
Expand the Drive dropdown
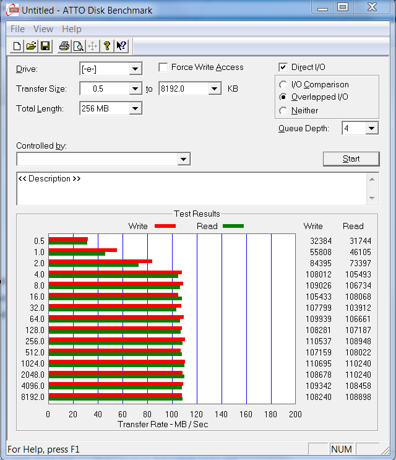pos(136,69)
